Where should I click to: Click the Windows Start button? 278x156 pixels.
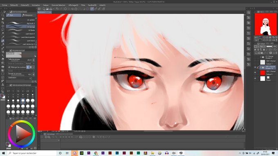click(x=3, y=153)
